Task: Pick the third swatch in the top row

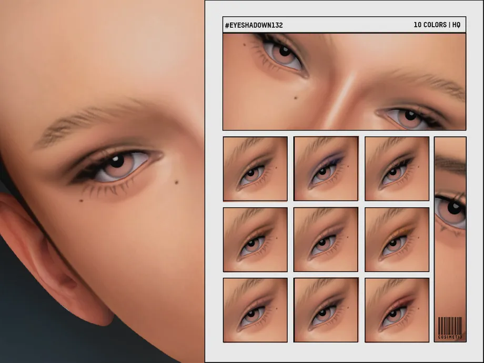Action: (x=397, y=168)
